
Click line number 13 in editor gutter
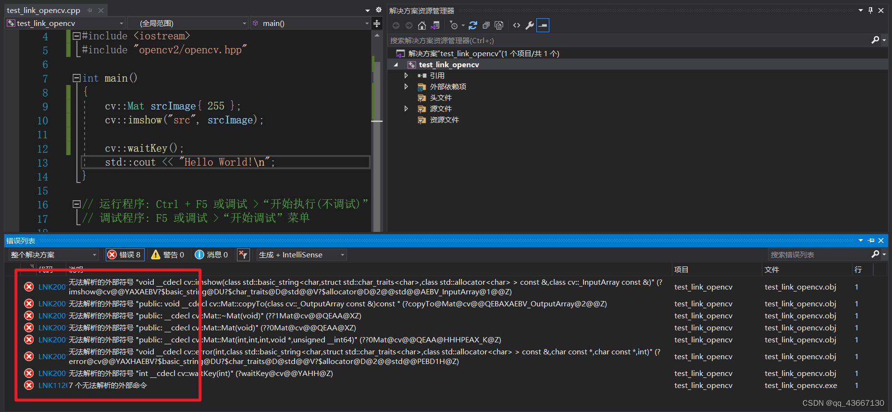click(42, 163)
